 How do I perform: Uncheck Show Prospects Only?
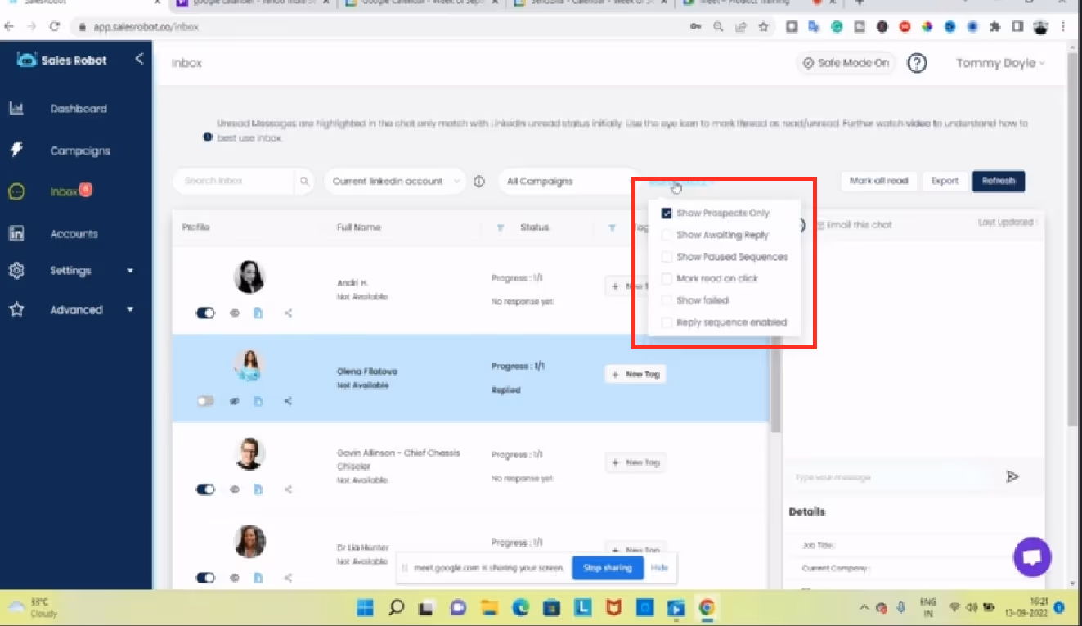[667, 212]
